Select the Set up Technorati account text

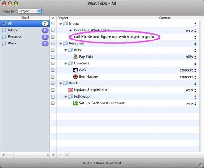tap(102, 103)
